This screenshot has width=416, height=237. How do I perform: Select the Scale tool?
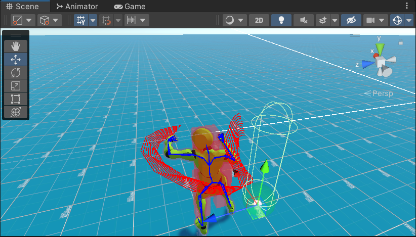tap(15, 85)
